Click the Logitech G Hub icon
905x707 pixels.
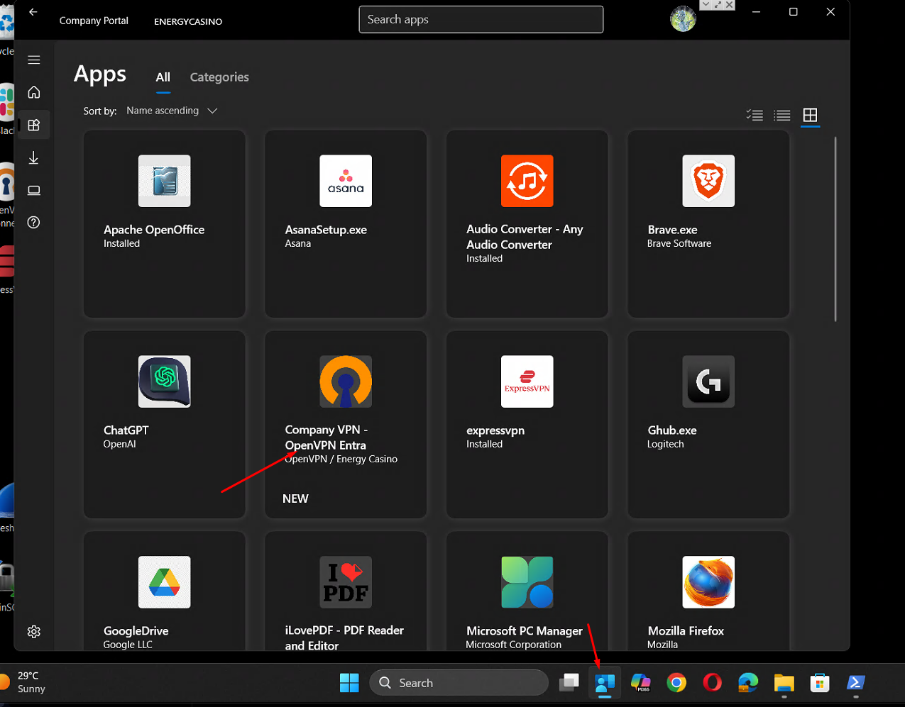point(708,382)
